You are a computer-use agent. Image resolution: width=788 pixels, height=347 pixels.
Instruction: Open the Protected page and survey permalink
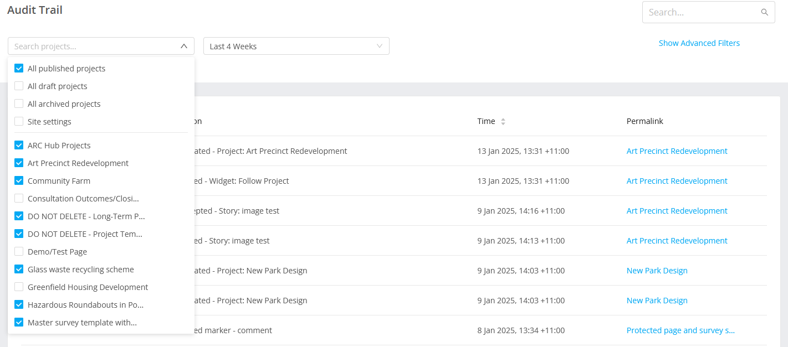coord(680,330)
